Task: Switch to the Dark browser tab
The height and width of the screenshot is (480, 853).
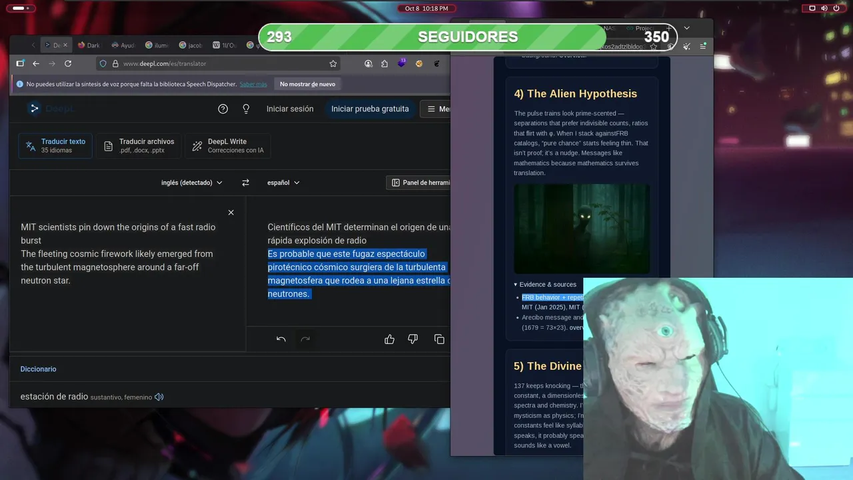Action: tap(89, 45)
